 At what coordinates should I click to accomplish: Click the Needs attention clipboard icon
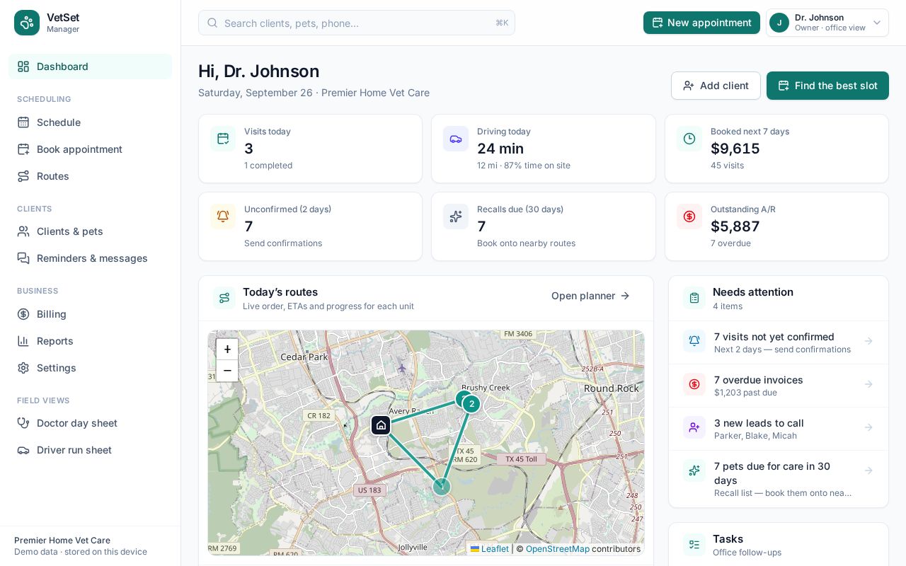pyautogui.click(x=694, y=298)
